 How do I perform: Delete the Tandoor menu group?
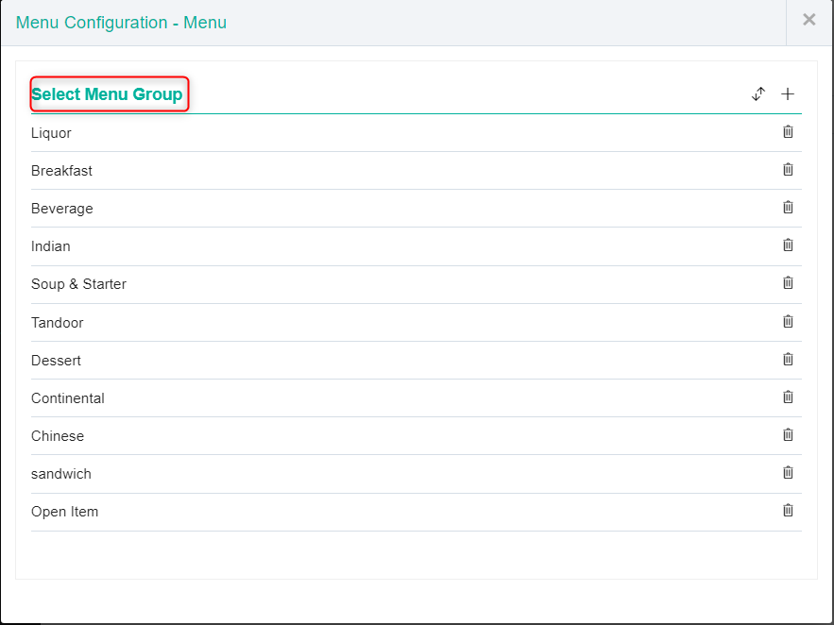point(789,321)
